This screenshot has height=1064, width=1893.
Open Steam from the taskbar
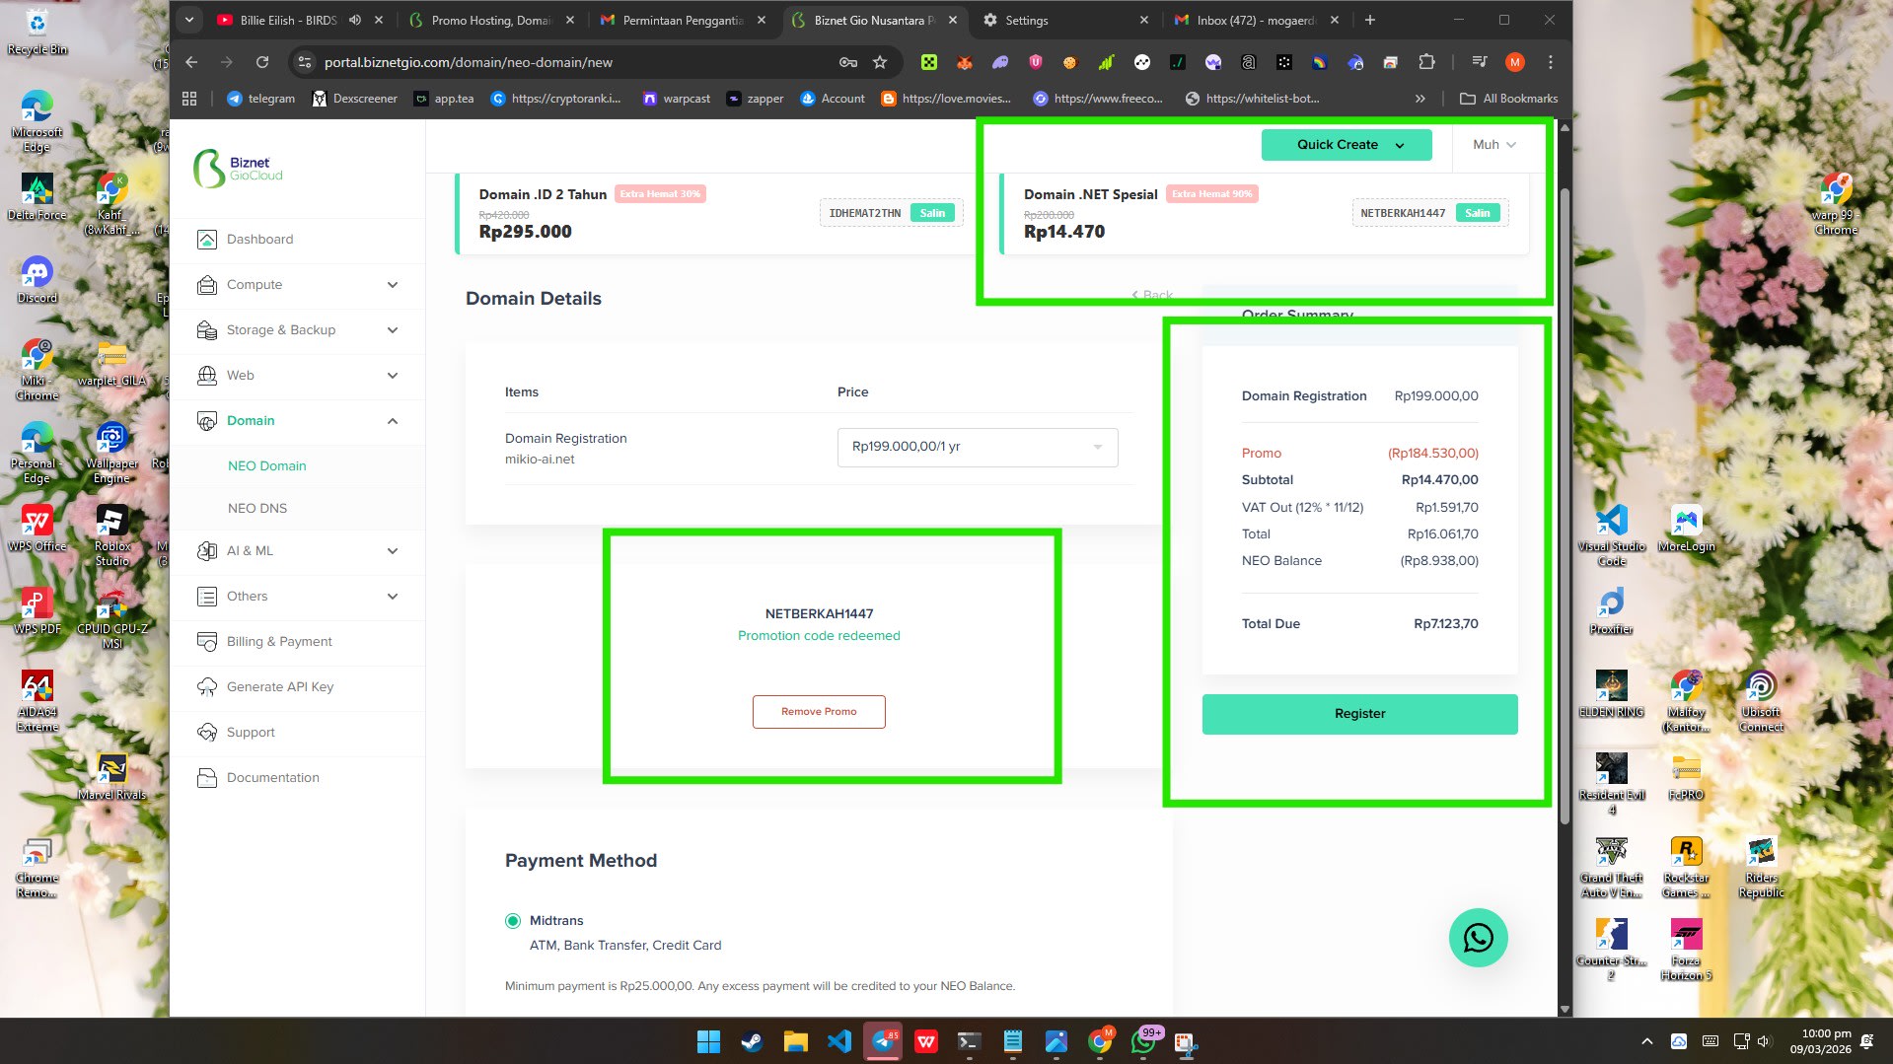752,1041
